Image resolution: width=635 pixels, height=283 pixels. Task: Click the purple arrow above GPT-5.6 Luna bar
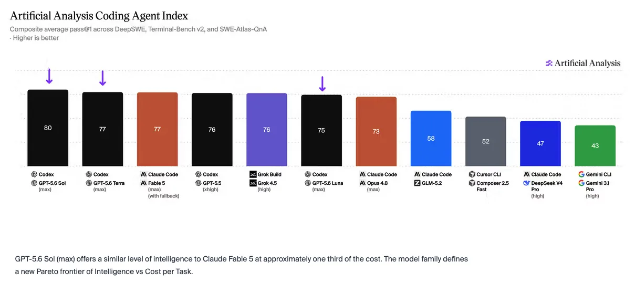[x=322, y=83]
